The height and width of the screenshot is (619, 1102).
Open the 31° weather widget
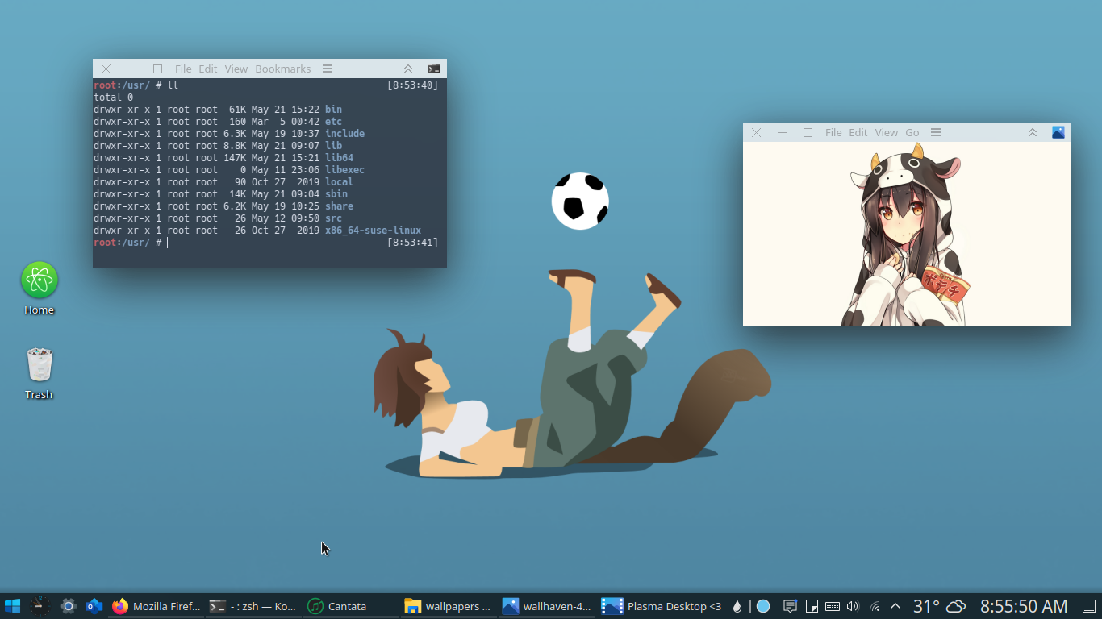point(939,606)
